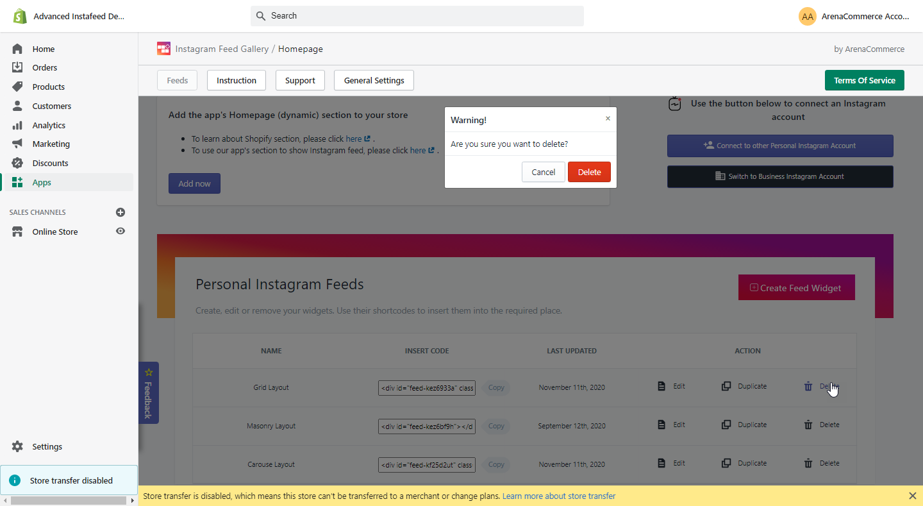Cancel the delete warning

tap(544, 172)
